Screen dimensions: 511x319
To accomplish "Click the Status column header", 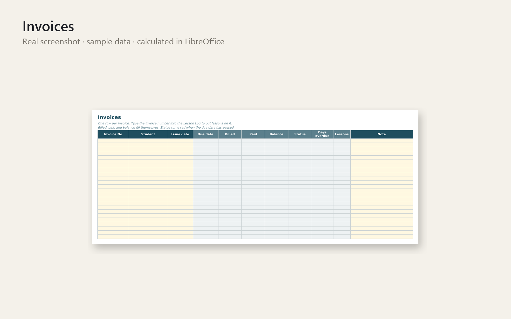I will coord(300,134).
